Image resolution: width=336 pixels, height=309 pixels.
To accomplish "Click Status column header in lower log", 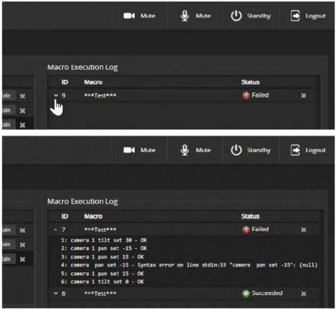I will (x=250, y=216).
